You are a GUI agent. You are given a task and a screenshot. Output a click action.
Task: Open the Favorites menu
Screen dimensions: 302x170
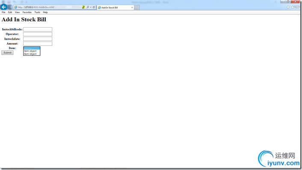(x=27, y=12)
